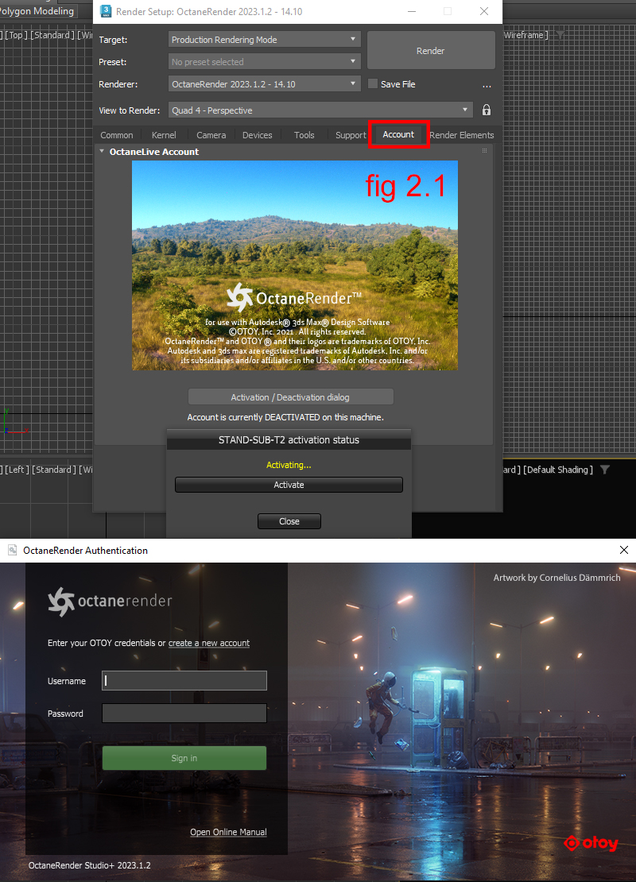Open the Activation / Deactivation dialog
Viewport: 636px width, 882px height.
point(290,397)
